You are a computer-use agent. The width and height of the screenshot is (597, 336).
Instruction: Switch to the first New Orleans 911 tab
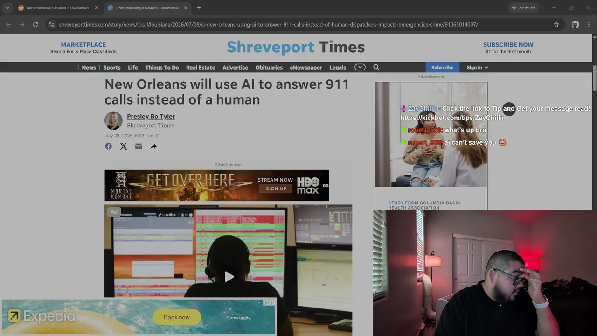(58, 8)
